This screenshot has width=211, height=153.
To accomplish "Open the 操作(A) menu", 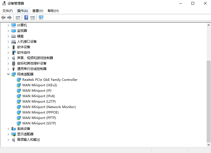I will point(23,11).
